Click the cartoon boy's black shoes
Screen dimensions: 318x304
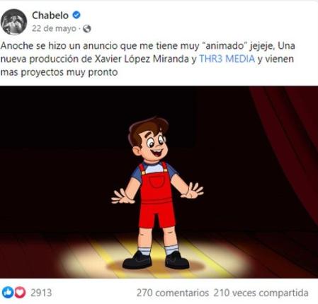(x=156, y=260)
